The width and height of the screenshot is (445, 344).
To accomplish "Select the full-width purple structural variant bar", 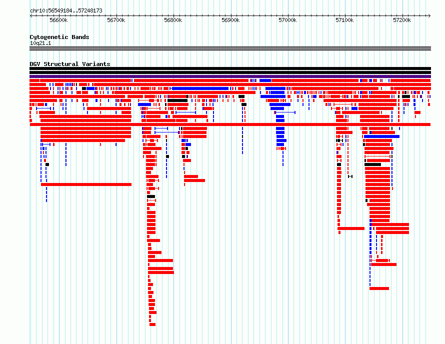I will point(230,76).
